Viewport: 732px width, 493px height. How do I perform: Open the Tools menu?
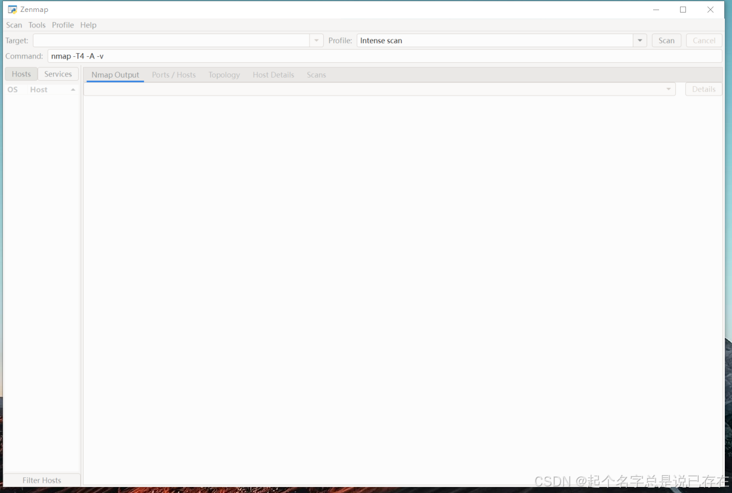pyautogui.click(x=37, y=25)
